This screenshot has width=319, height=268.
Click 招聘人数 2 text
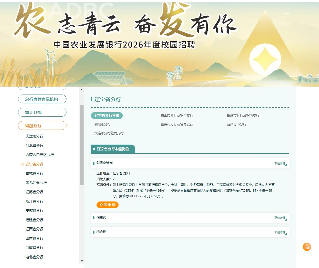pos(105,179)
